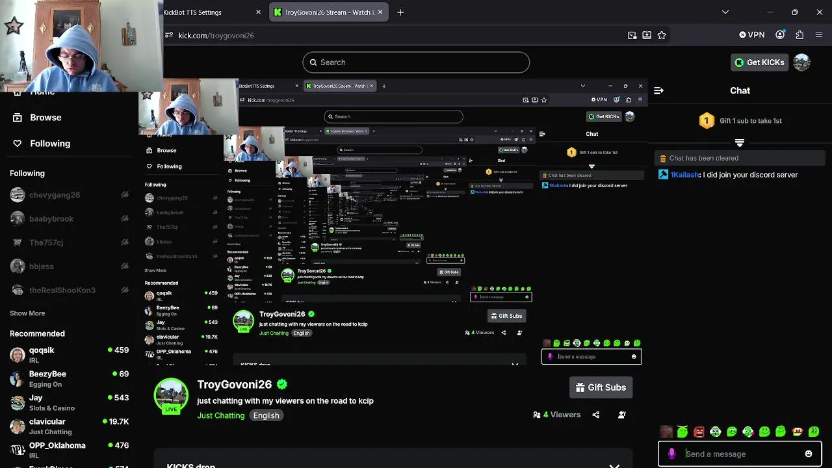This screenshot has height=468, width=832.
Task: Pick the outermost green halo emote in the chat bar
Action: coord(682,432)
